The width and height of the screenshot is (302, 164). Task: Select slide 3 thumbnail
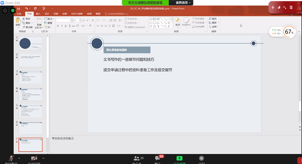pos(31,77)
